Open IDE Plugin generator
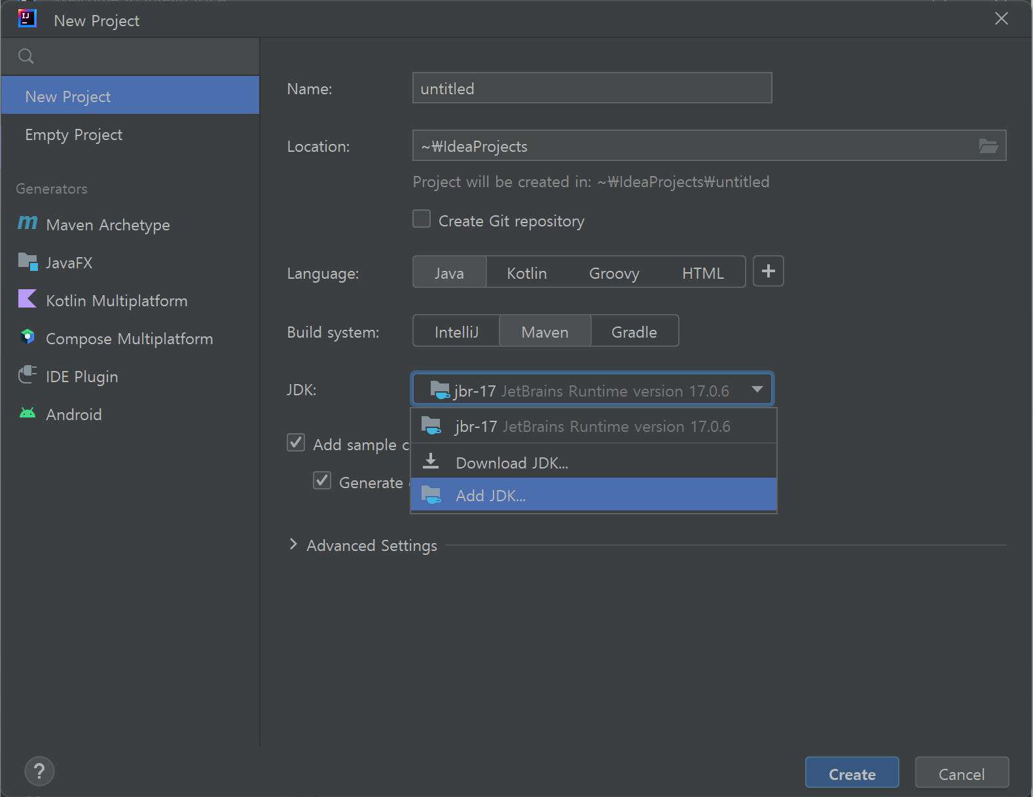 click(130, 376)
